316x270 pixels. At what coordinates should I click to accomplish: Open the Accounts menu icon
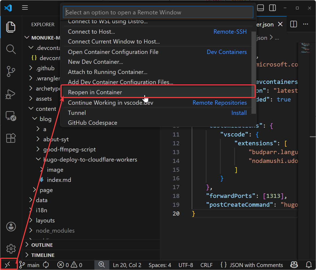(11, 226)
